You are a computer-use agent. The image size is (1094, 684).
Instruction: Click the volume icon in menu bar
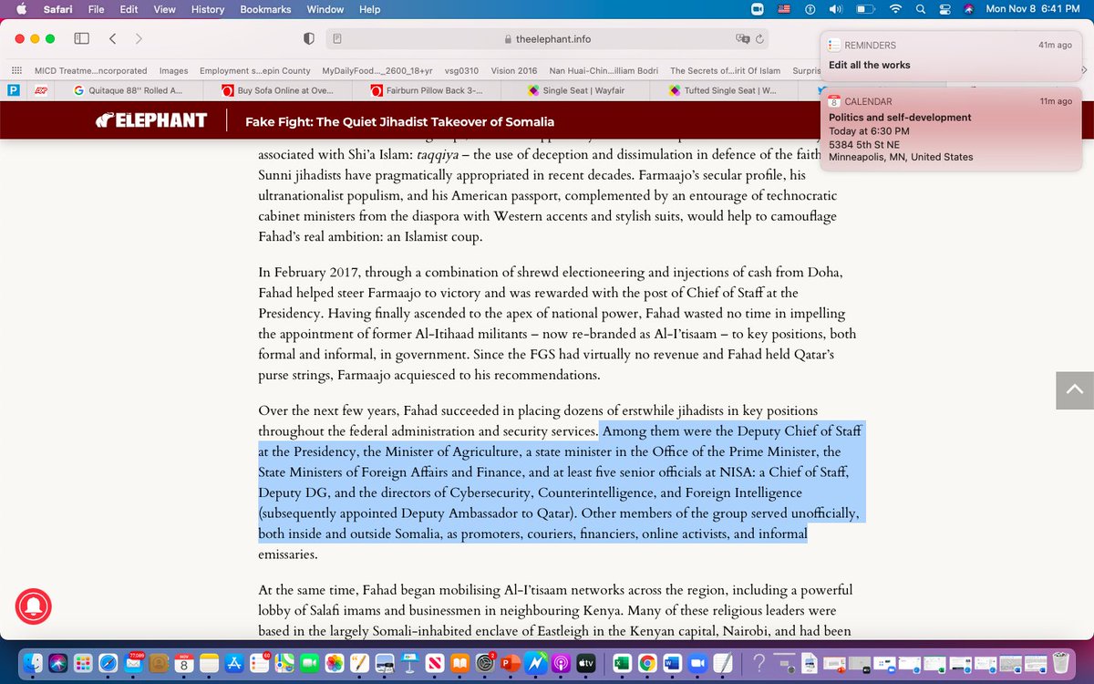click(x=837, y=9)
